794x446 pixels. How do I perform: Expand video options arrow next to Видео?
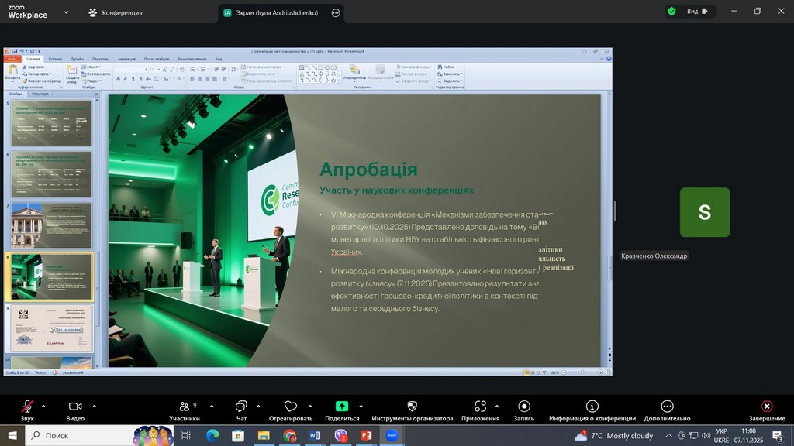click(95, 406)
